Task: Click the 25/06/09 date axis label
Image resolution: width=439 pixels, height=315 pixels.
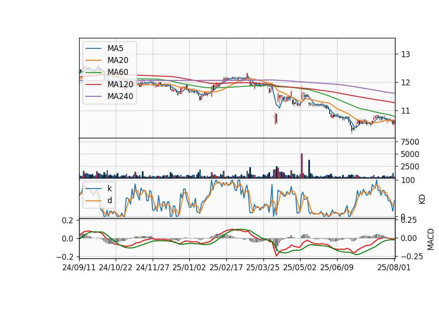Action: (337, 268)
